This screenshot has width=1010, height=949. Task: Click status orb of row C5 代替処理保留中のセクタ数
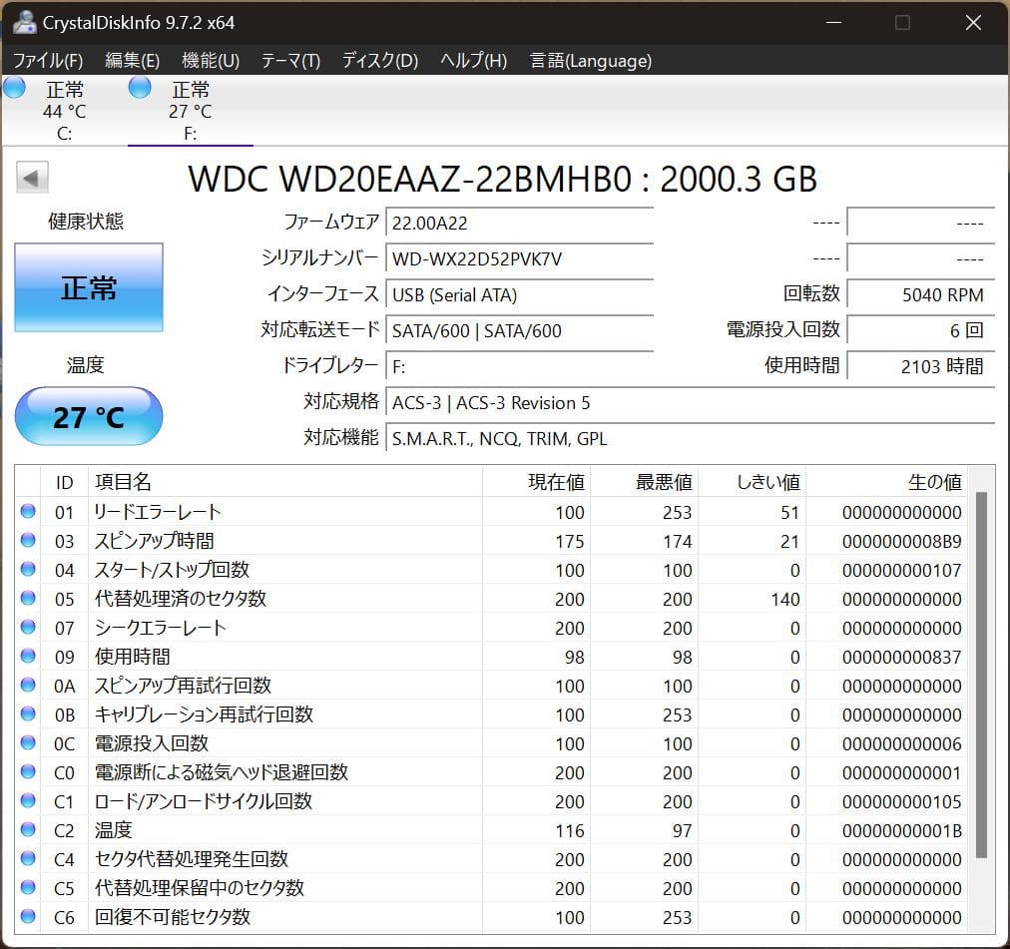click(28, 888)
